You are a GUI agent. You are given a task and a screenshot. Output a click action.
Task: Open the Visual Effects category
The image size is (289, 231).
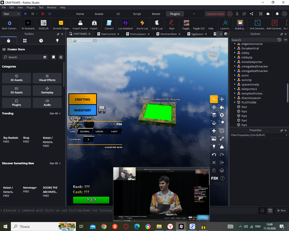(x=47, y=78)
